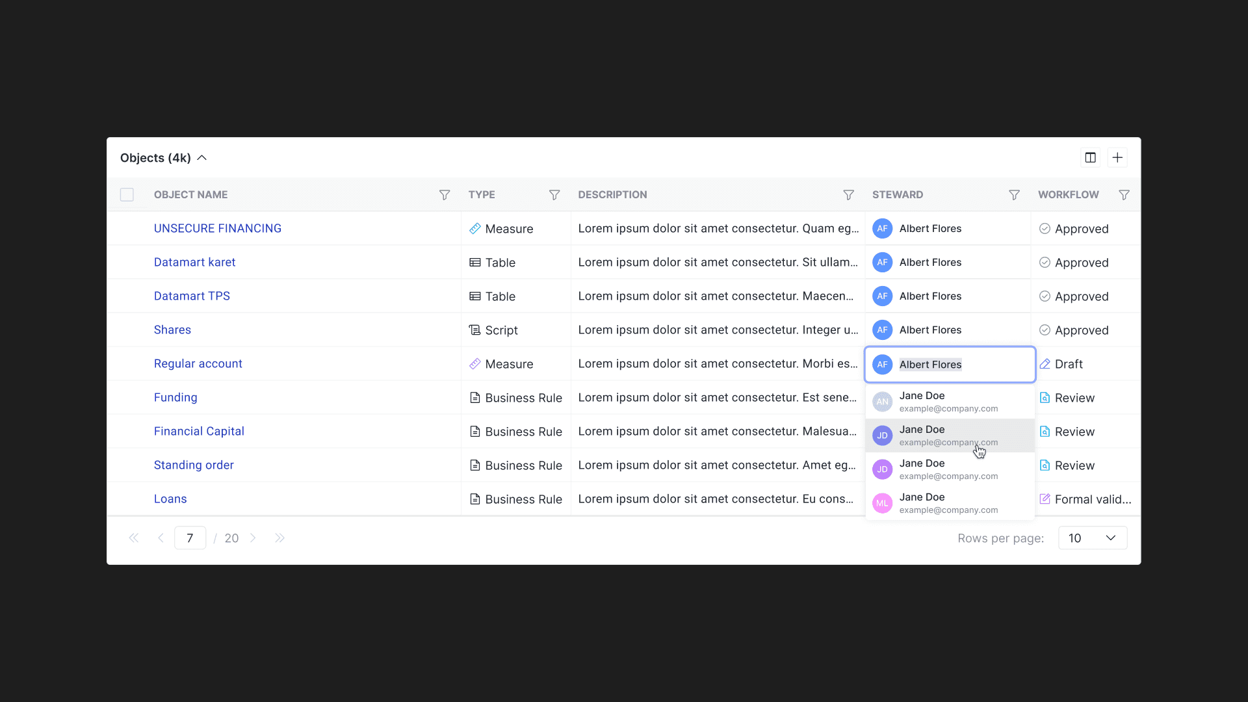1248x702 pixels.
Task: Filter the Object Name column
Action: point(445,195)
